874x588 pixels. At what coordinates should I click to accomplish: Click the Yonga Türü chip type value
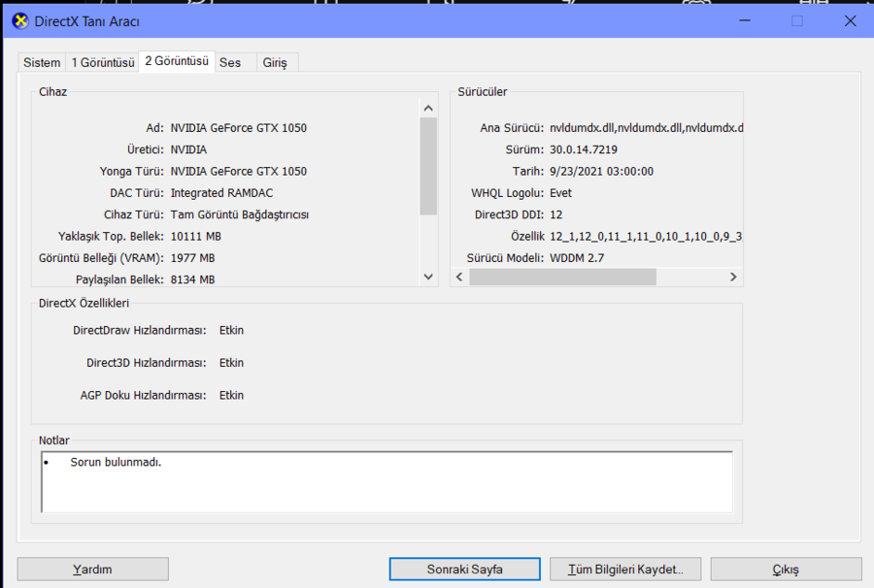(x=239, y=171)
